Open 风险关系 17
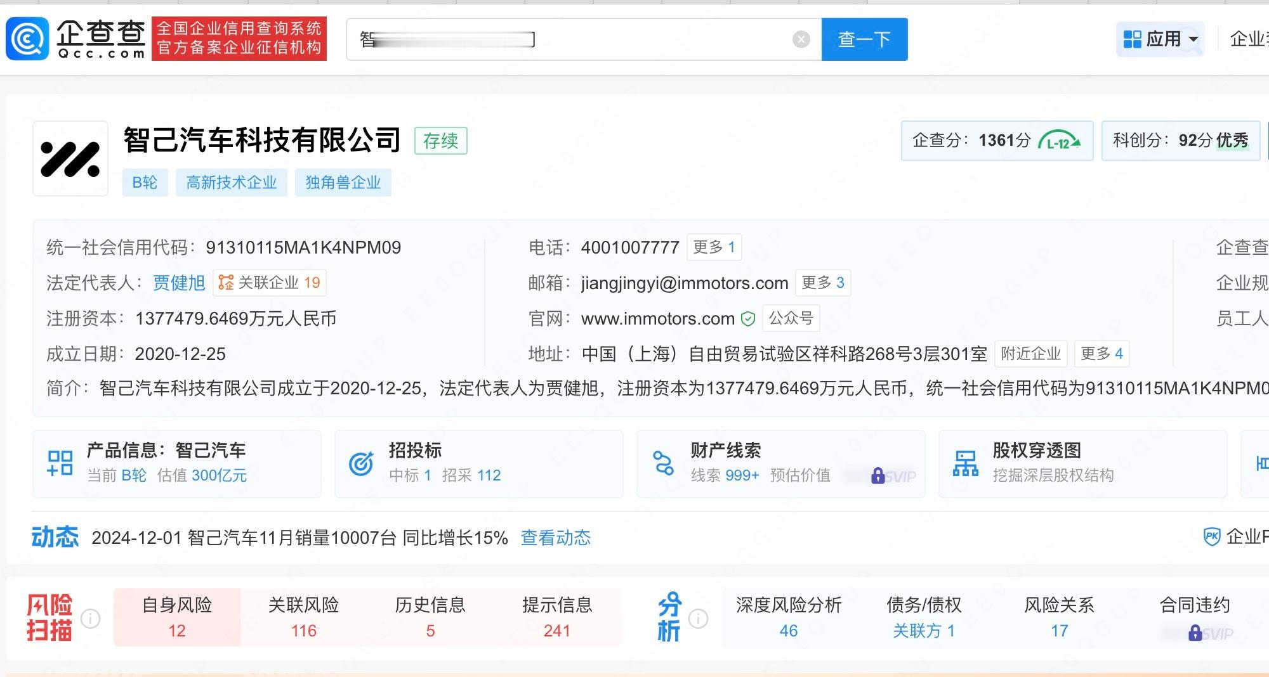 pos(1059,617)
